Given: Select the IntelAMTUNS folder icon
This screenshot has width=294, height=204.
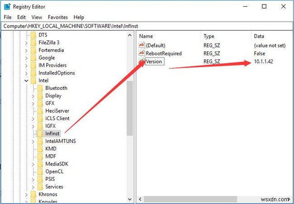Looking at the screenshot, I should (x=40, y=141).
